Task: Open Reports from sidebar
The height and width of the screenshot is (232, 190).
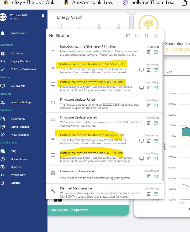Action: tap(16, 167)
